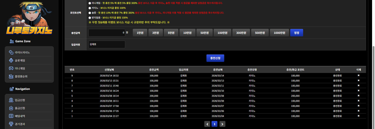Go to previous page arrow
This screenshot has width=375, height=129.
[x=207, y=124]
